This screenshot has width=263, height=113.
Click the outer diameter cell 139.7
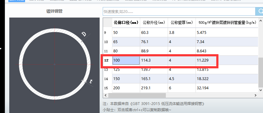tap(154, 70)
